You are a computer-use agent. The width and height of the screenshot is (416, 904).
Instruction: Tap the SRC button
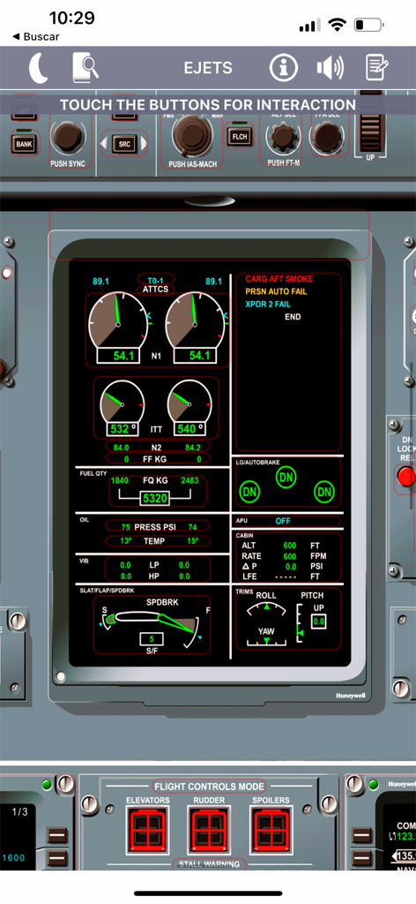pos(124,144)
